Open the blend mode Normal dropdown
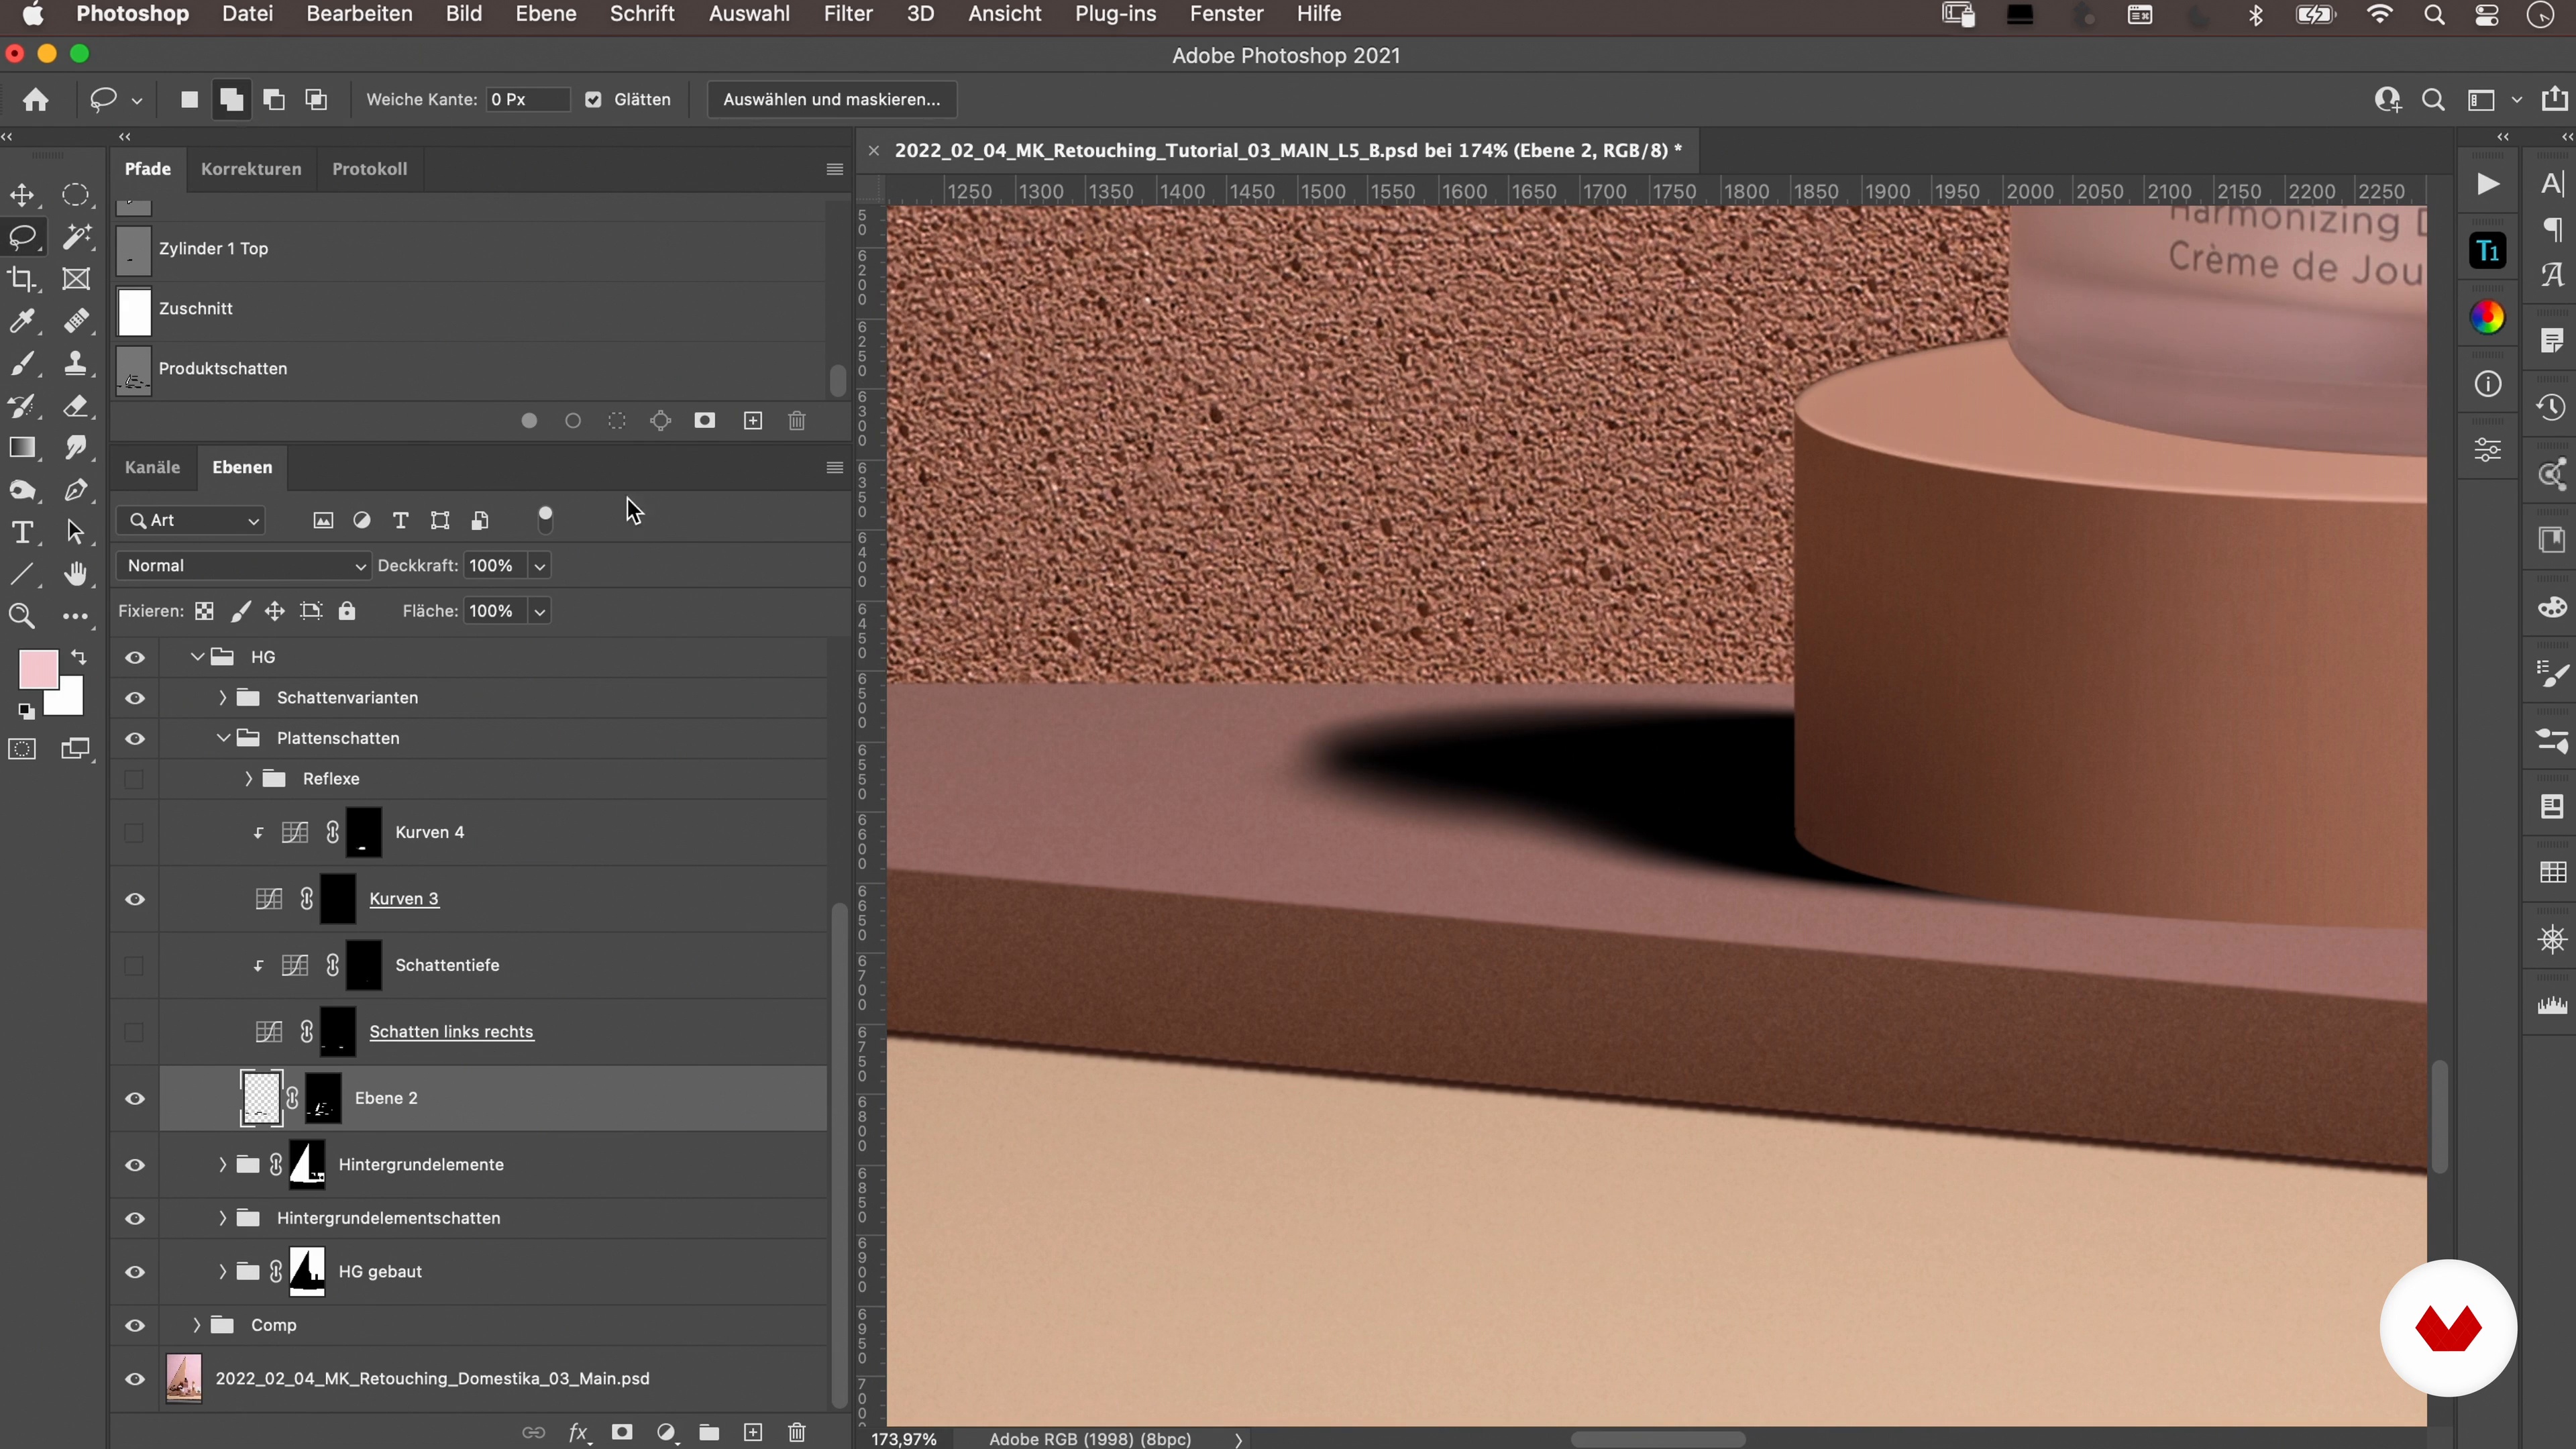The image size is (2576, 1449). tap(243, 566)
